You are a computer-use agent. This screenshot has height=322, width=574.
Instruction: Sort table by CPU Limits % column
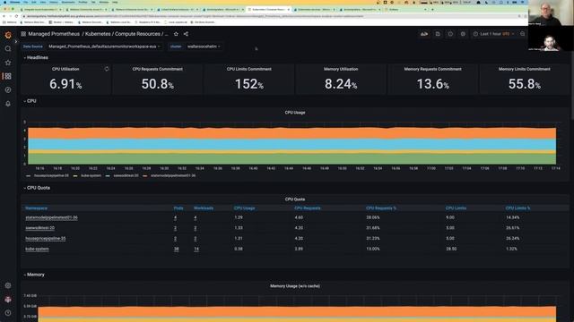[517, 208]
